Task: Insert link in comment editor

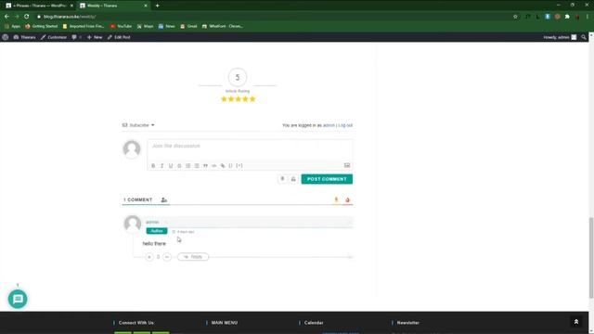Action: click(x=223, y=166)
